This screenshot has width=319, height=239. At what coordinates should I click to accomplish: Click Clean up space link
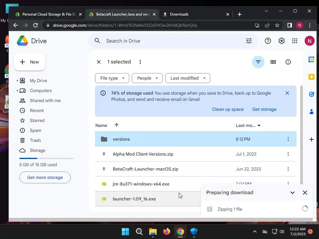[x=228, y=109]
